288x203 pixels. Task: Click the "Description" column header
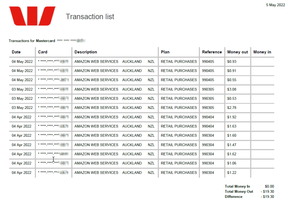[x=85, y=52]
